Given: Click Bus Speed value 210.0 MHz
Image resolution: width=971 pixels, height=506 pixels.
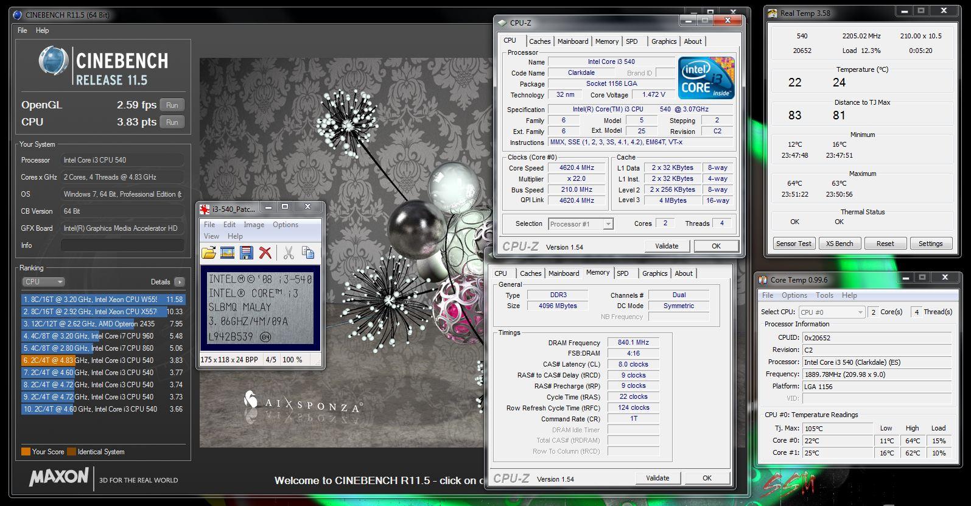Looking at the screenshot, I should [x=577, y=190].
